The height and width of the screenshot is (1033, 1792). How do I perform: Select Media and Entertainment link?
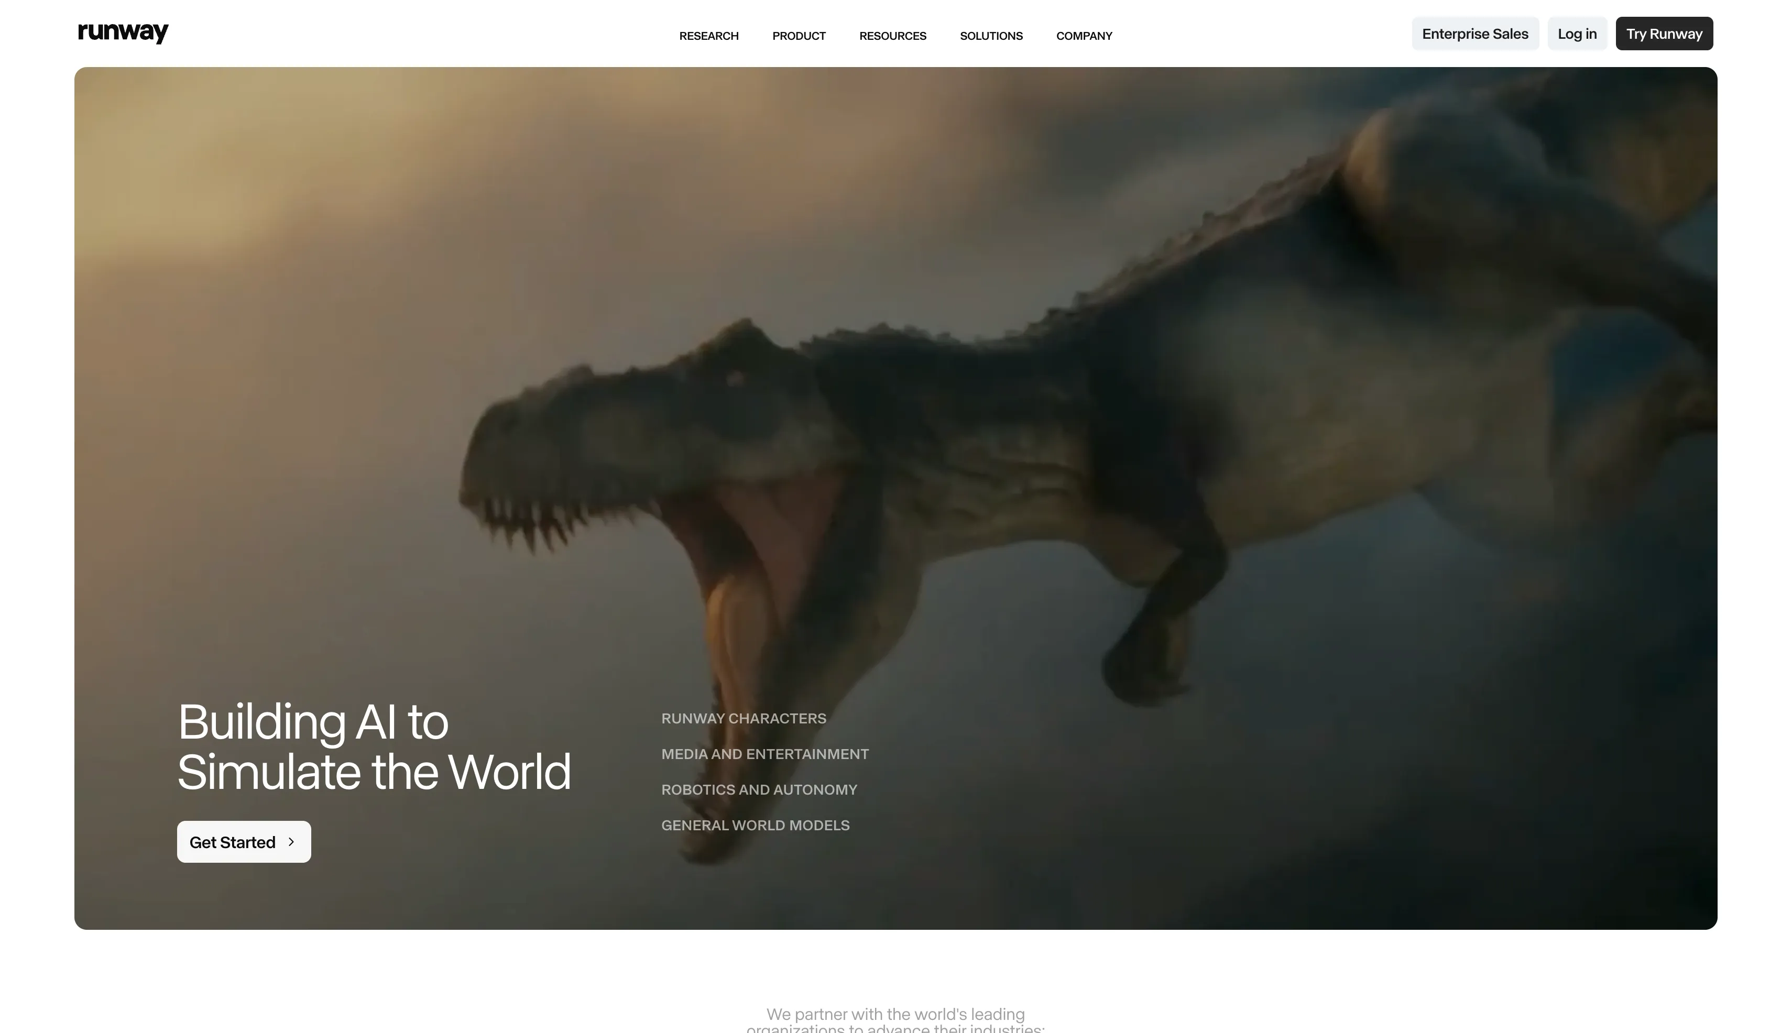pos(764,753)
